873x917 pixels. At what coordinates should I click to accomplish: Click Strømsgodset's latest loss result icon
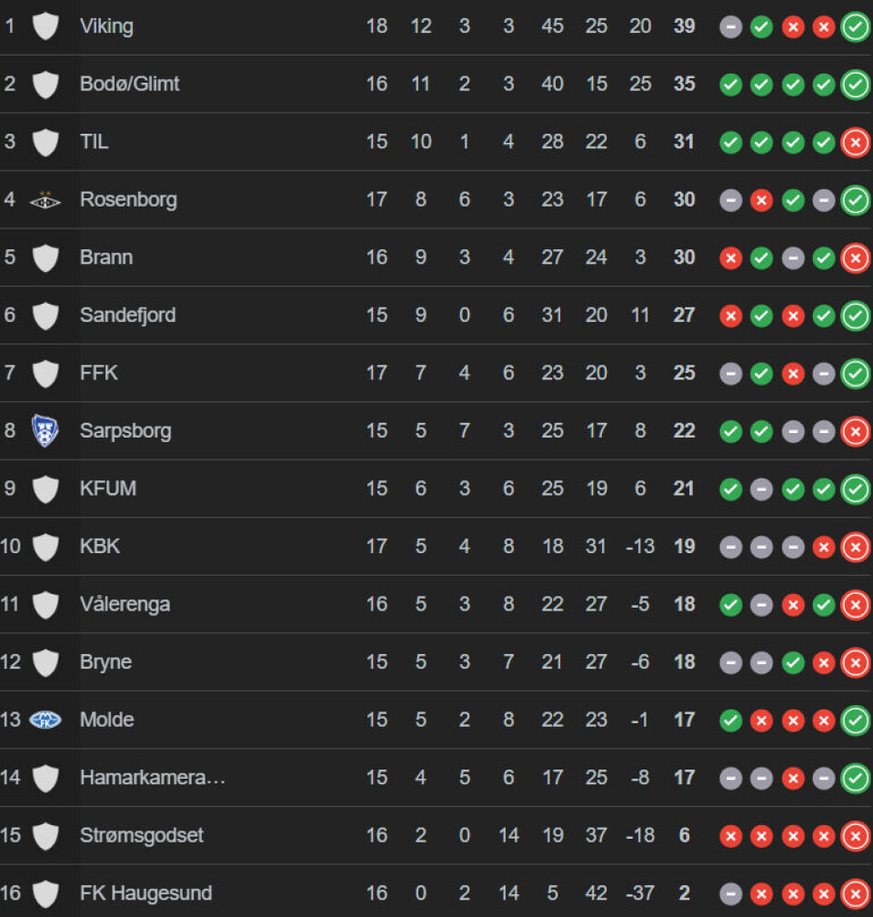855,836
